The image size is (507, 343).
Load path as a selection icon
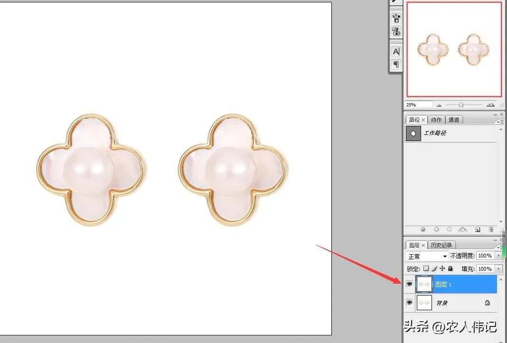[x=449, y=229]
